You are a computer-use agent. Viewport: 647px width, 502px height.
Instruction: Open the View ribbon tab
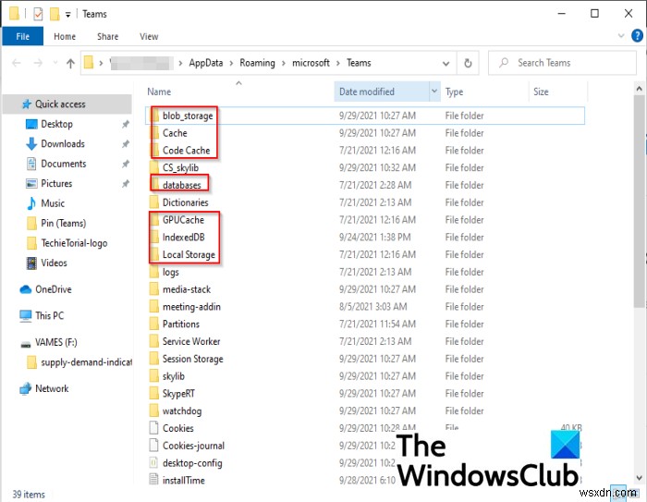click(x=149, y=36)
